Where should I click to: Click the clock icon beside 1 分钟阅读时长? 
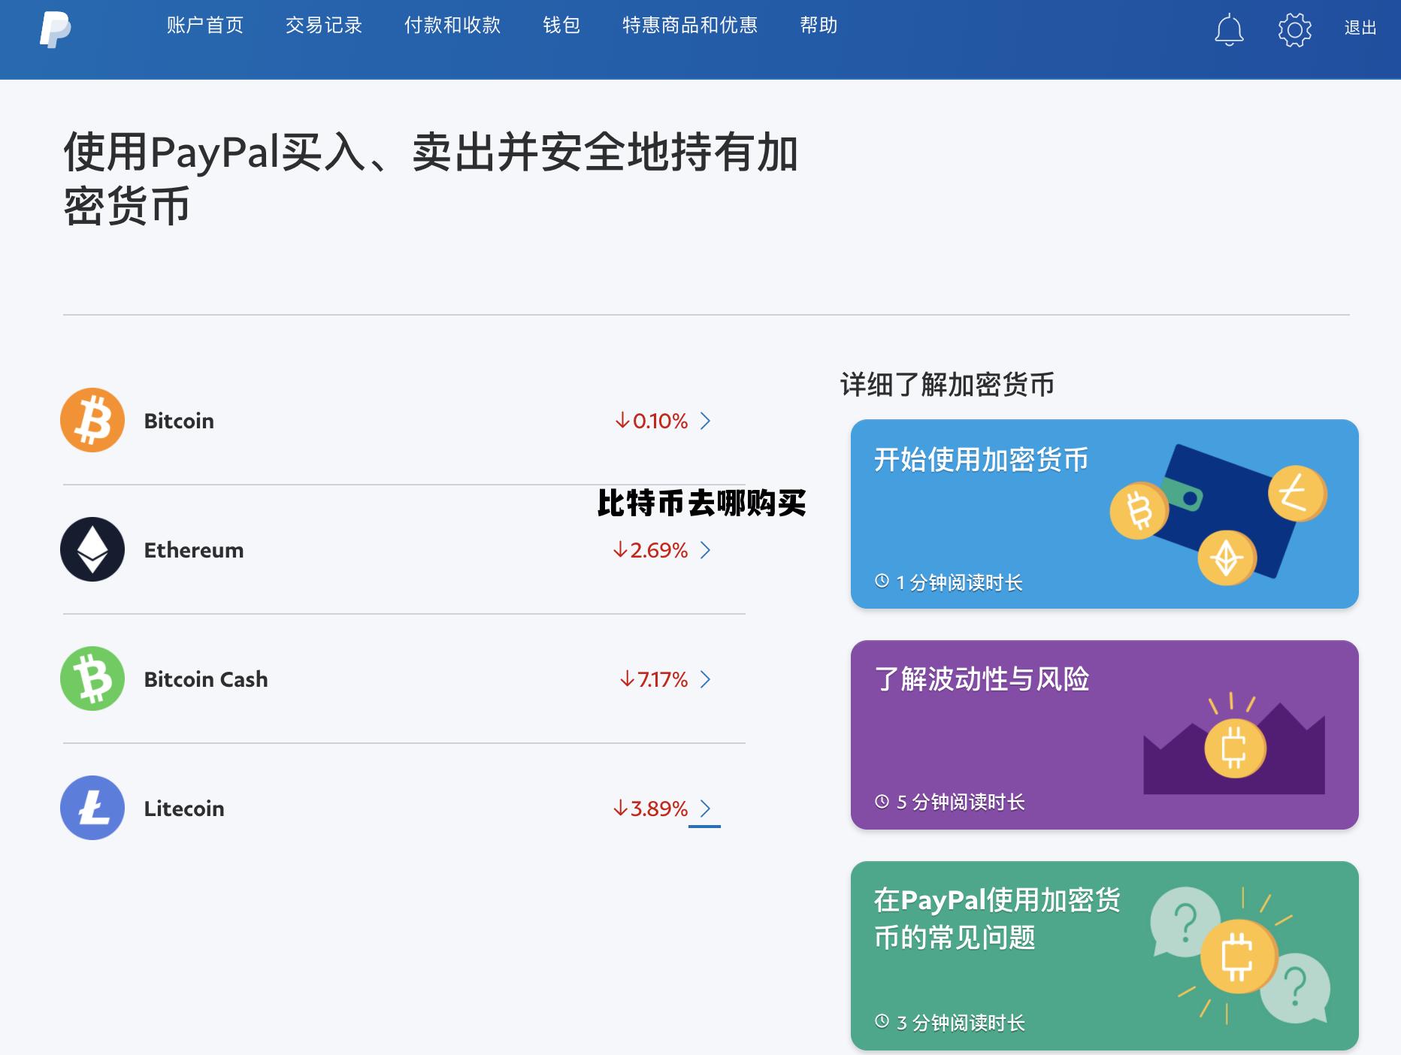[882, 581]
